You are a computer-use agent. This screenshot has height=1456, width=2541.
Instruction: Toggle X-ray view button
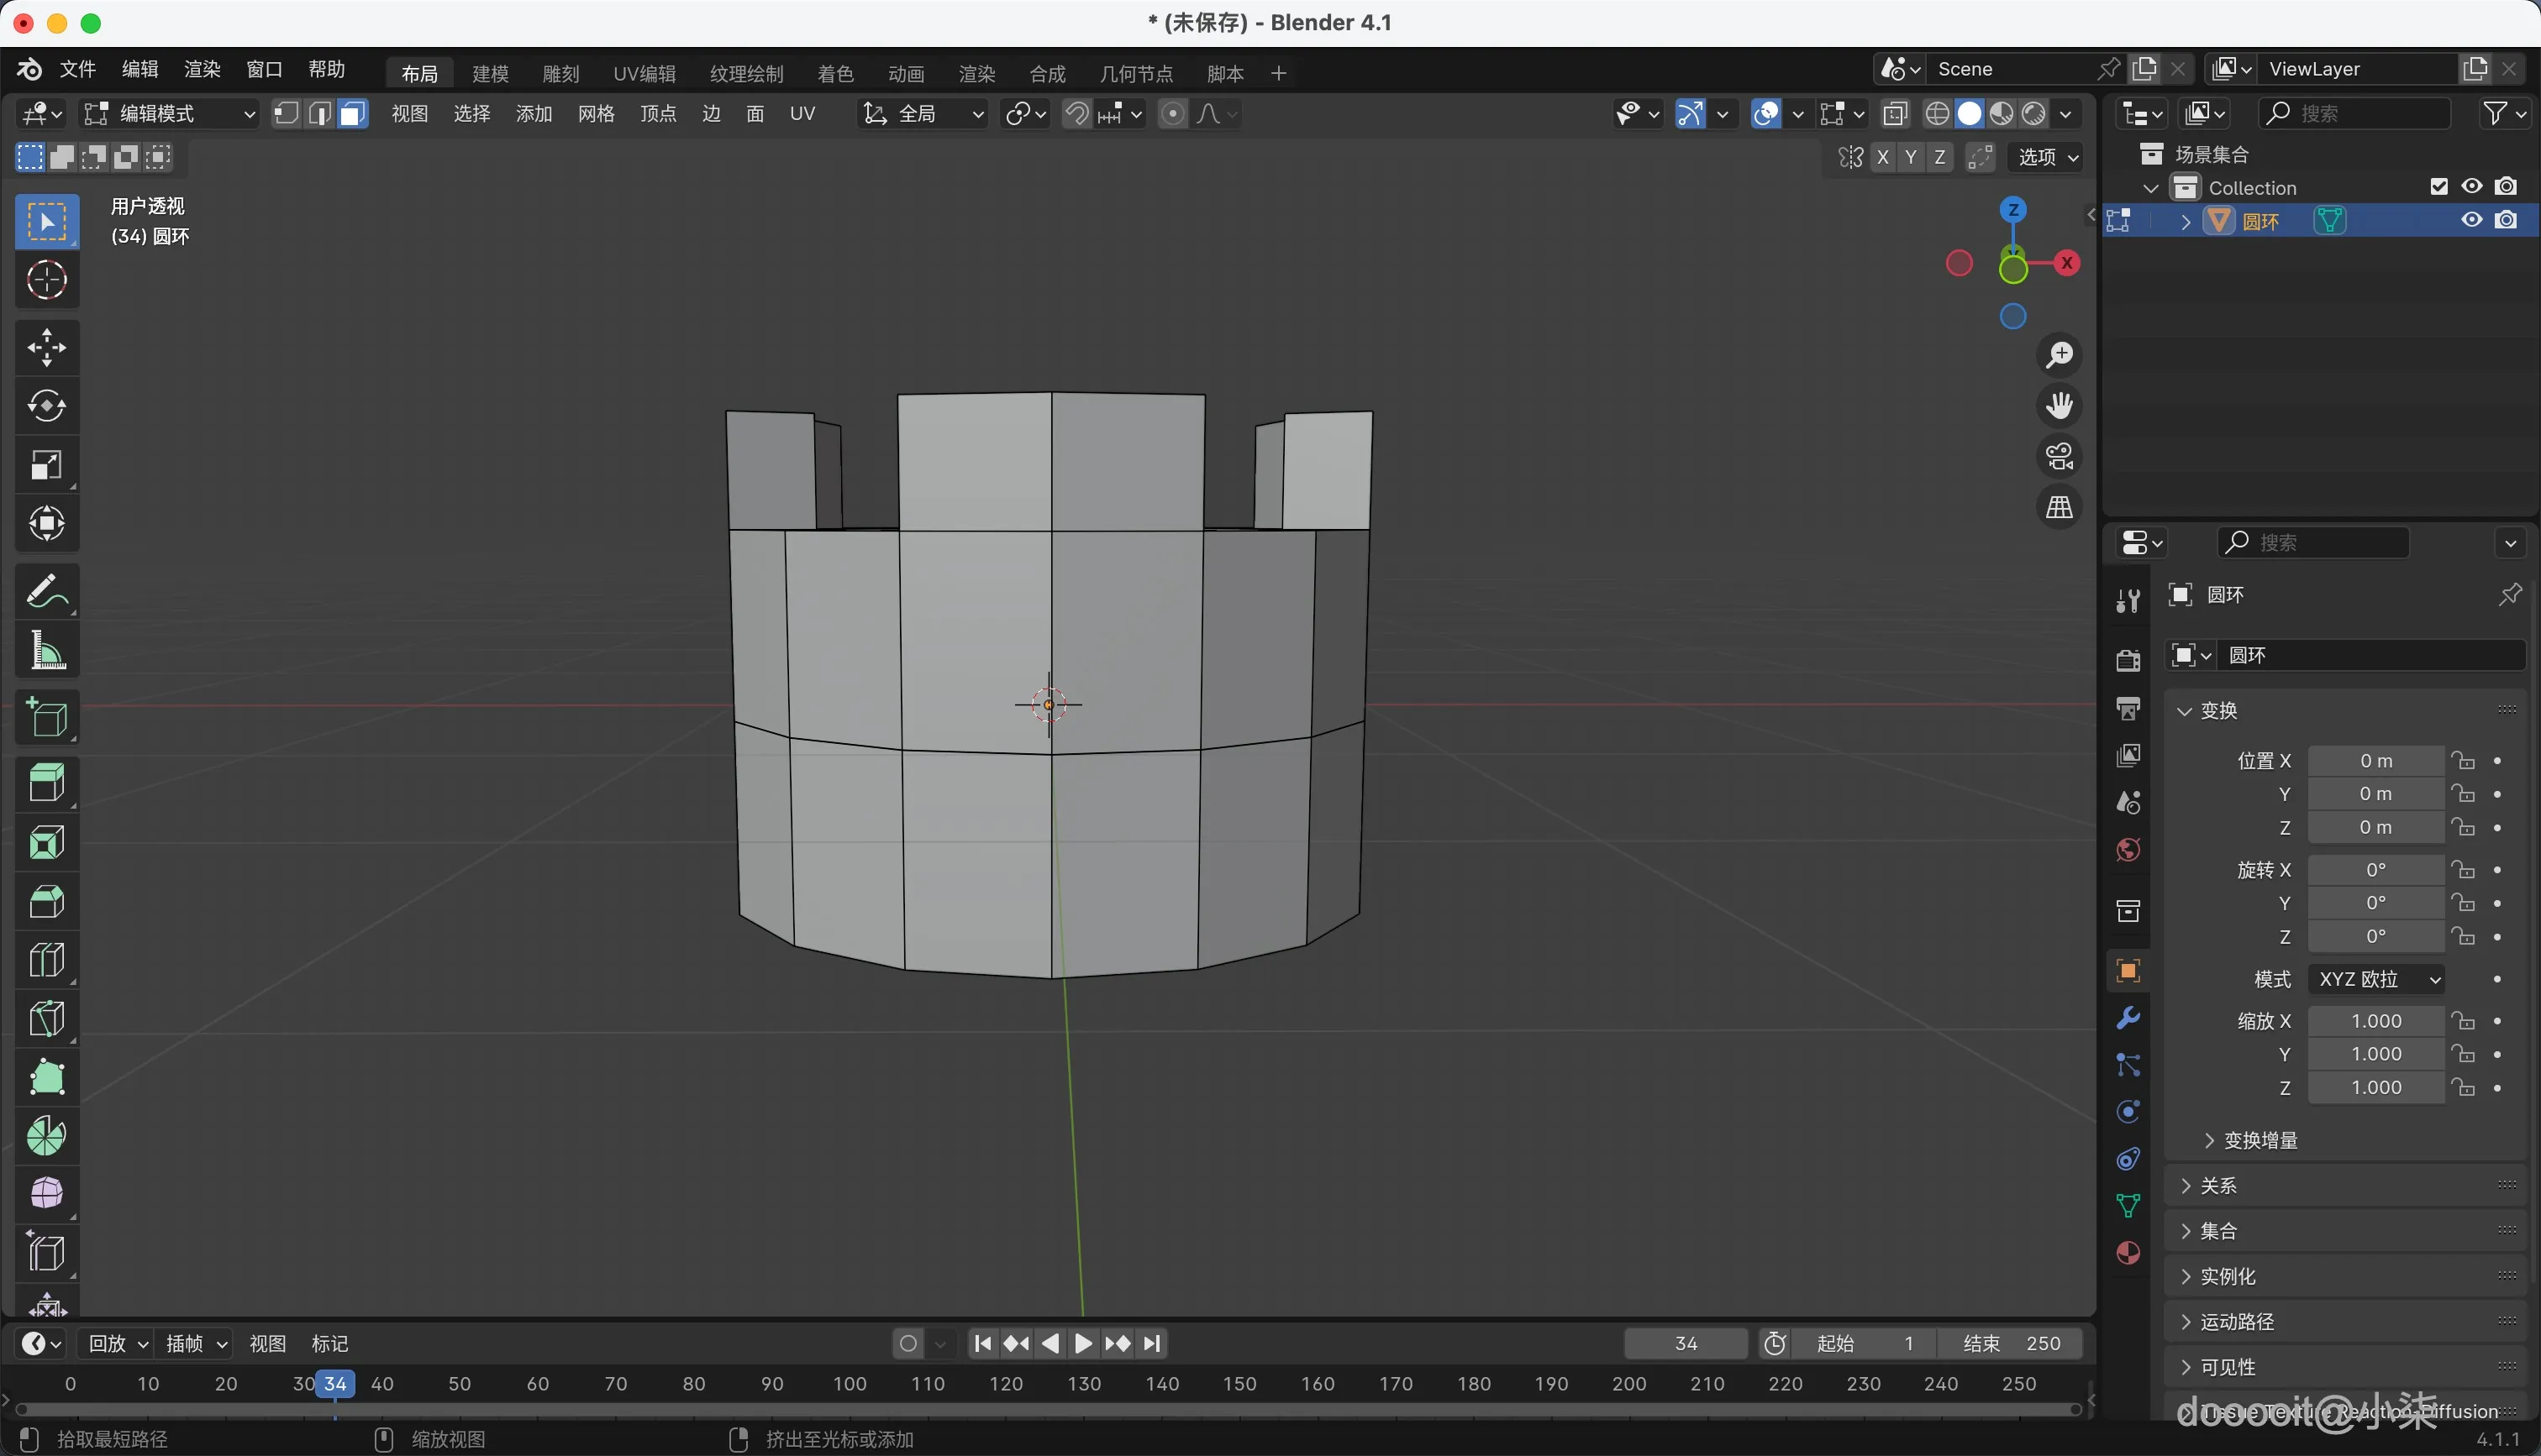[x=1895, y=114]
